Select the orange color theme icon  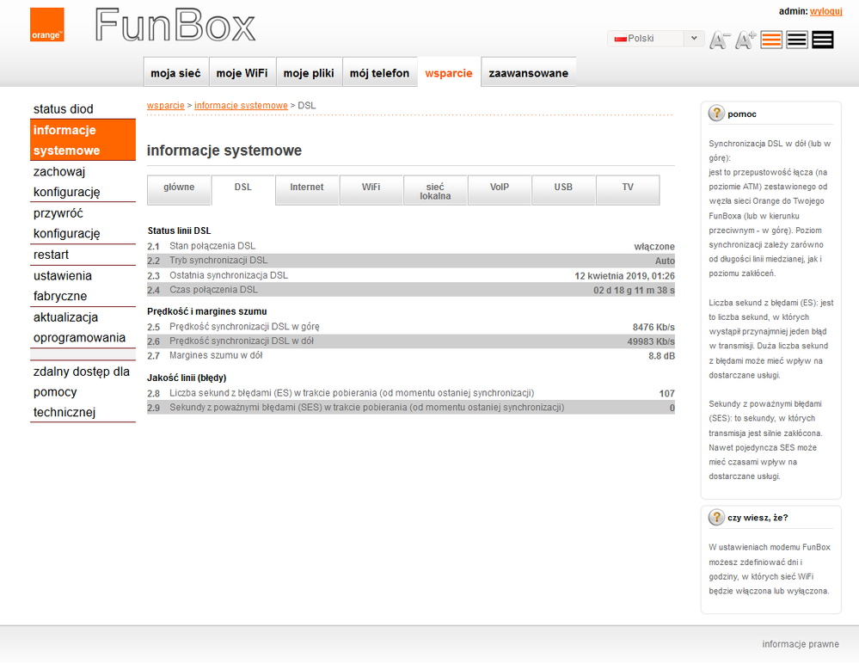point(771,40)
